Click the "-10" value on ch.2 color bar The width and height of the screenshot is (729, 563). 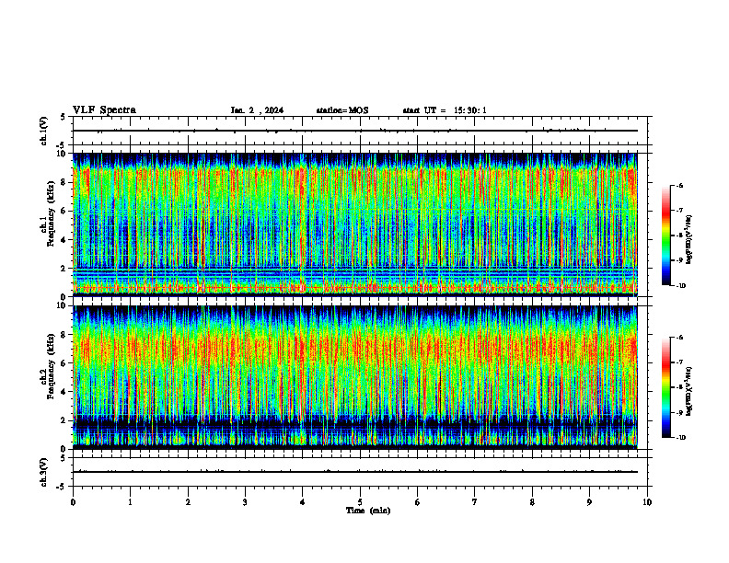pos(680,438)
